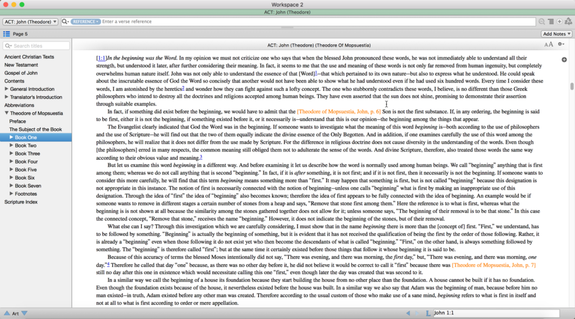Open the Translator's Introduction entry
Screen dimensions: 575x319
point(36,97)
